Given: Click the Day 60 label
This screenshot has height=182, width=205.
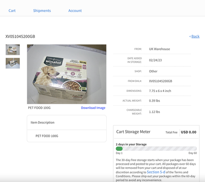Looking at the screenshot, I should [193, 153].
